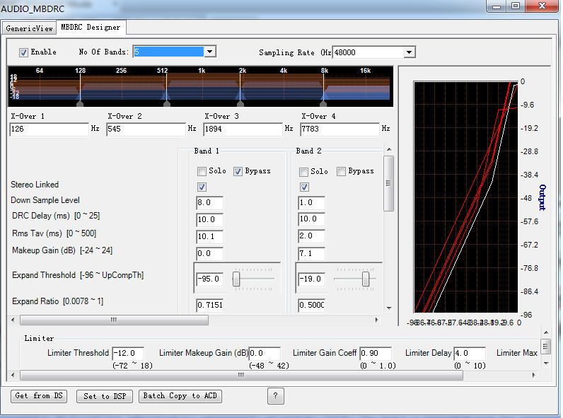
Task: Click the crossover marker near 2k
Action: point(240,103)
